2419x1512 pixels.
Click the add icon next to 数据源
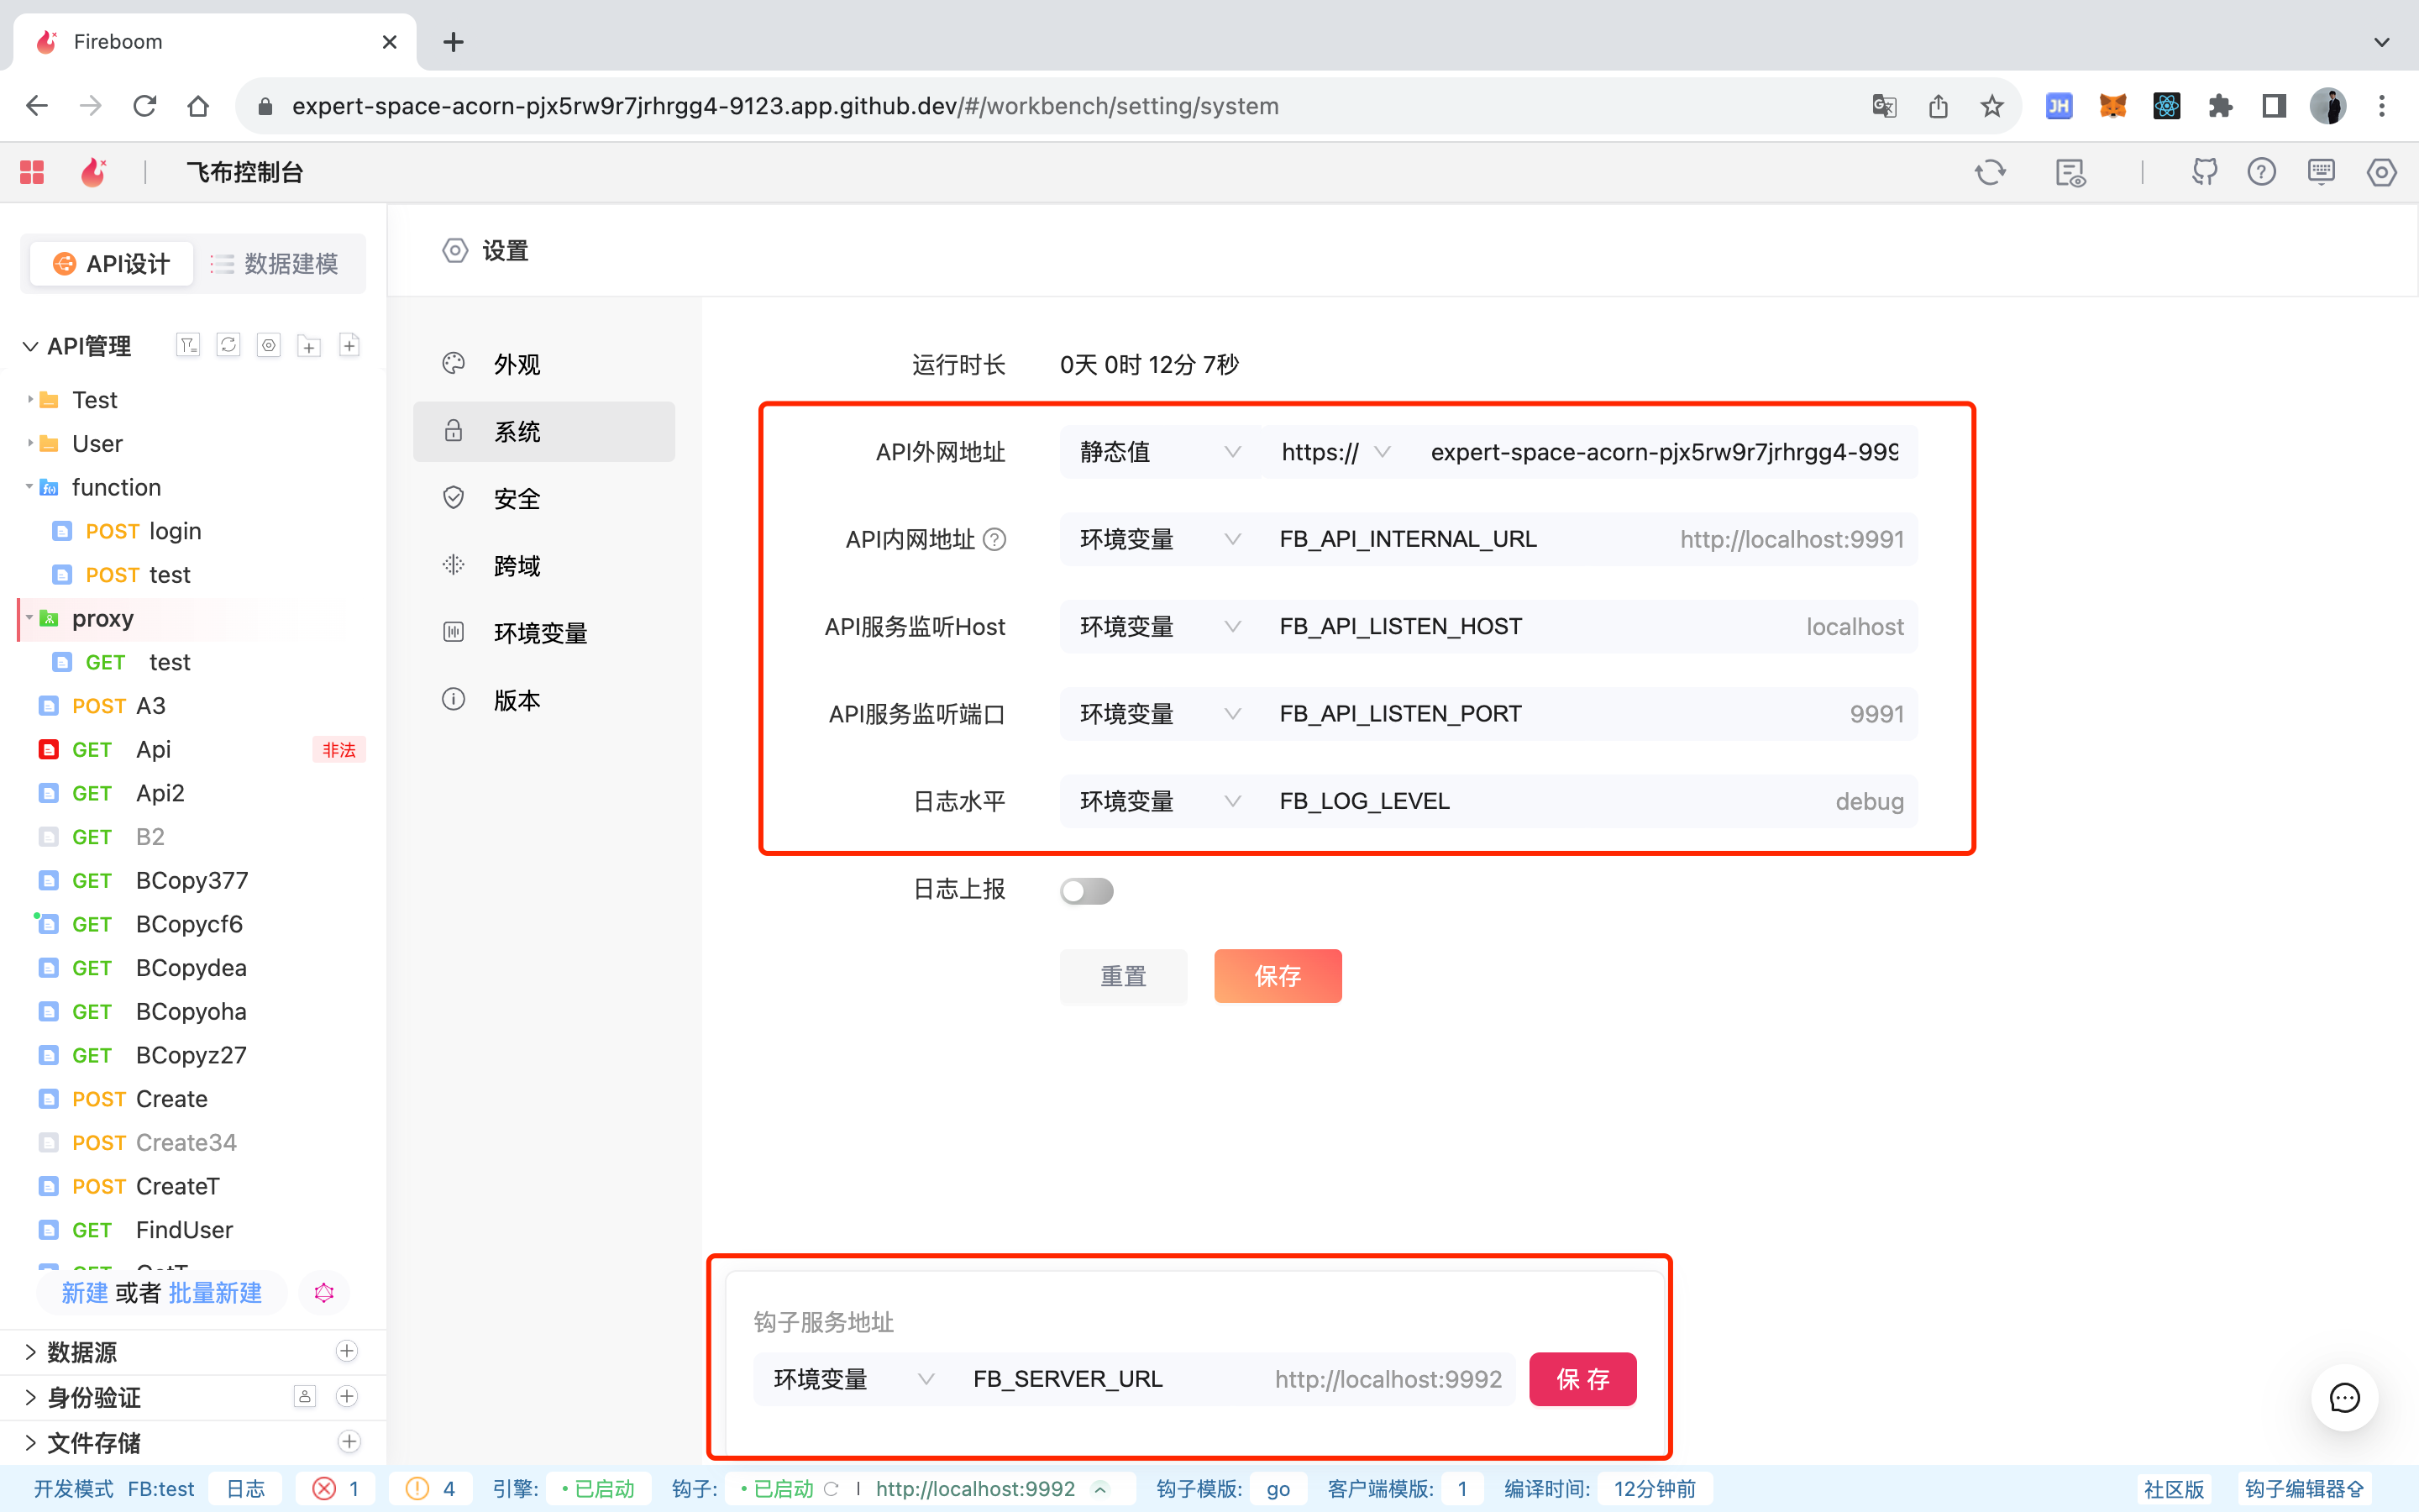click(347, 1351)
